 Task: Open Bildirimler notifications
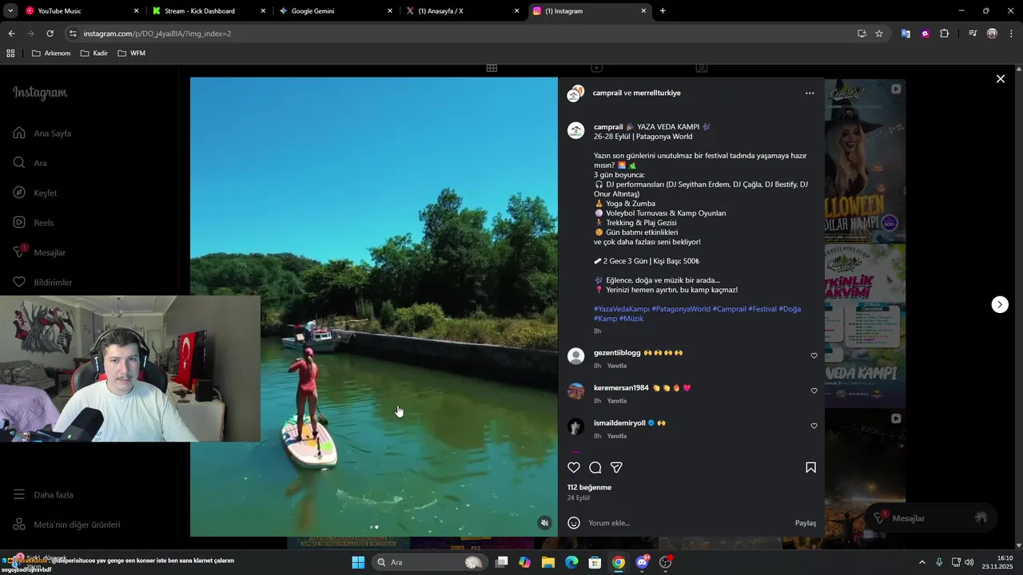(x=42, y=283)
